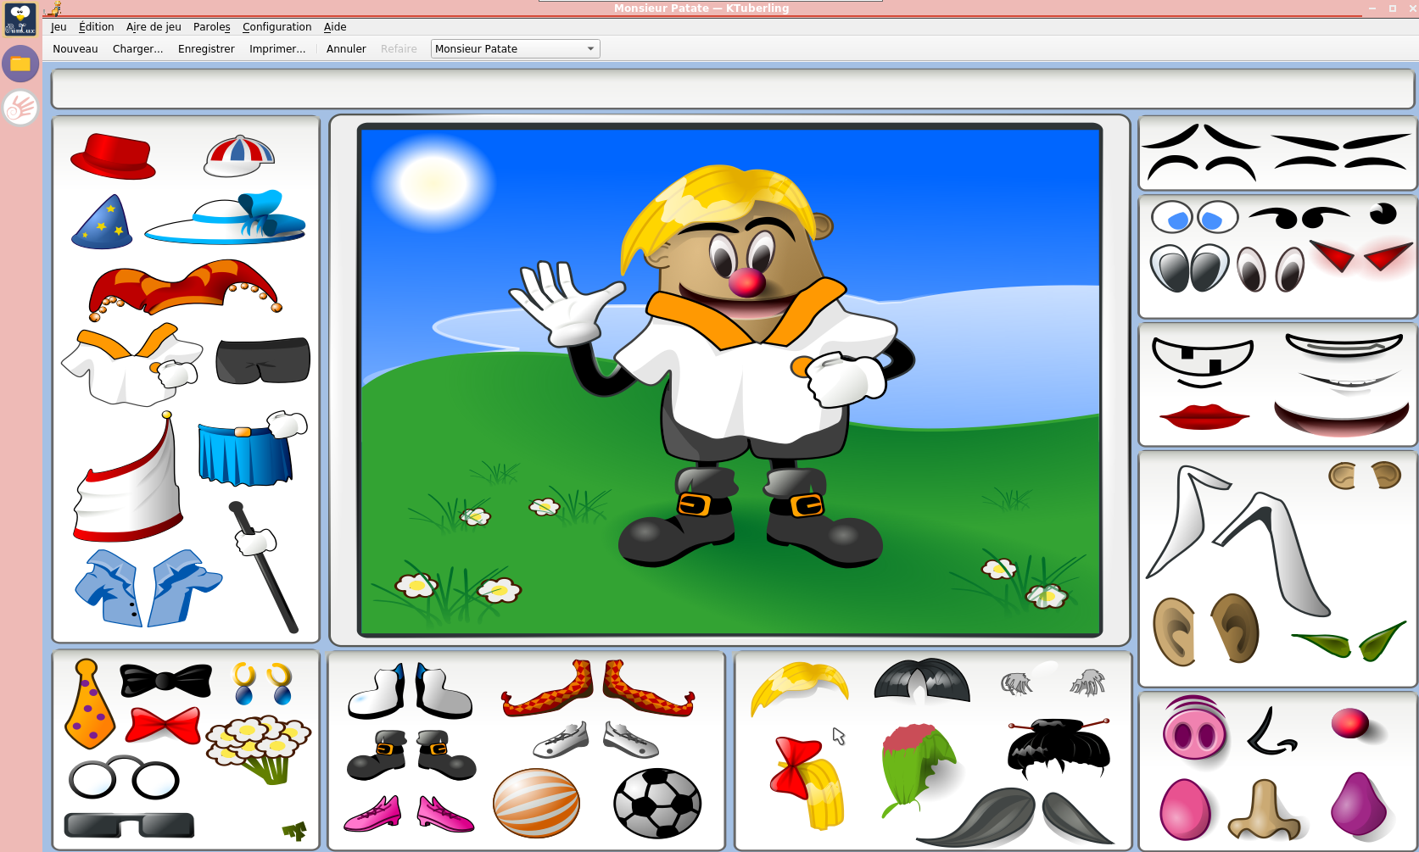1419x852 pixels.
Task: Click Annuler to undo
Action: pyautogui.click(x=346, y=49)
